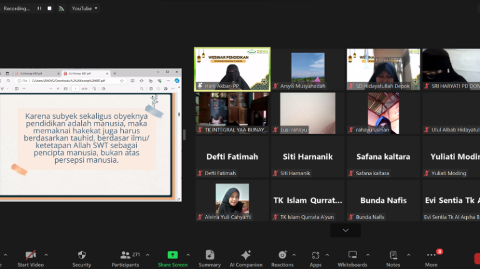Open Notes in Zoom toolbar
Image resolution: width=480 pixels, height=269 pixels.
(x=393, y=259)
